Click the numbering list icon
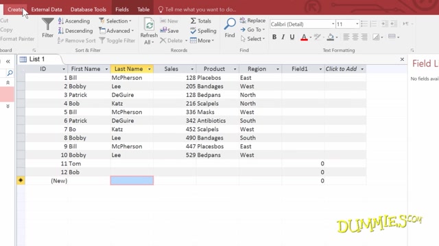The image size is (439, 246). 373,24
